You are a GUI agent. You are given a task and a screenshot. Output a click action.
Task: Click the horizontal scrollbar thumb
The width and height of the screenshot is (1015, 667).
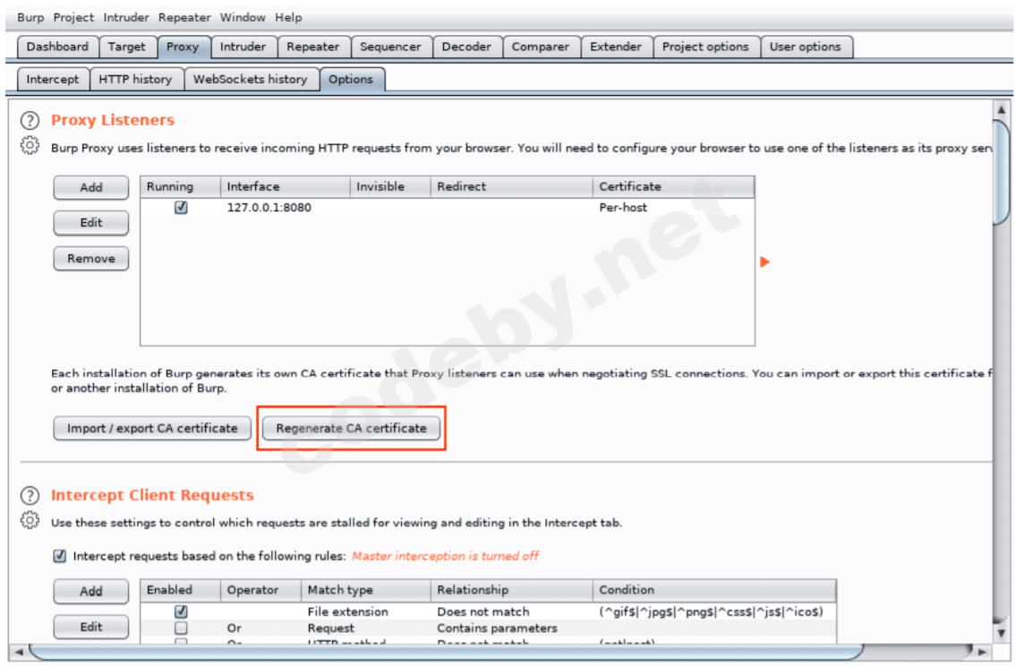pos(447,652)
